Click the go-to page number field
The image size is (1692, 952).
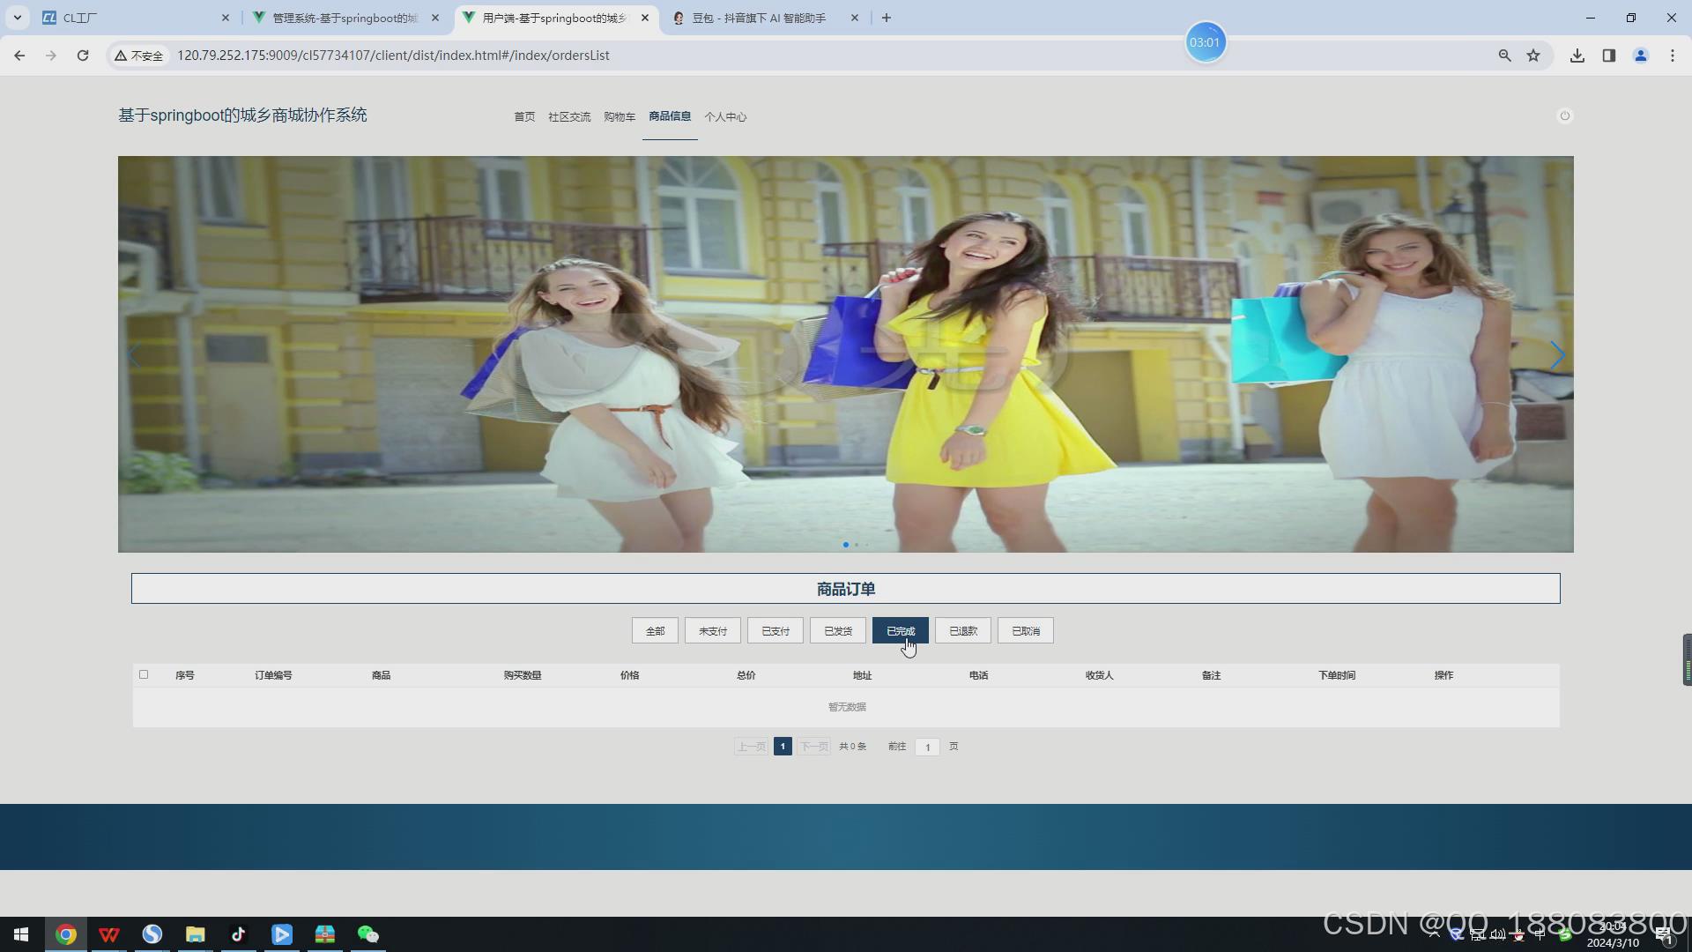pos(927,747)
